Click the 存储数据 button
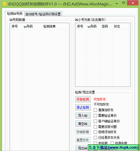 click(x=83, y=132)
